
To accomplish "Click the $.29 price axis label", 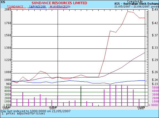I will pyautogui.click(x=155, y=60).
